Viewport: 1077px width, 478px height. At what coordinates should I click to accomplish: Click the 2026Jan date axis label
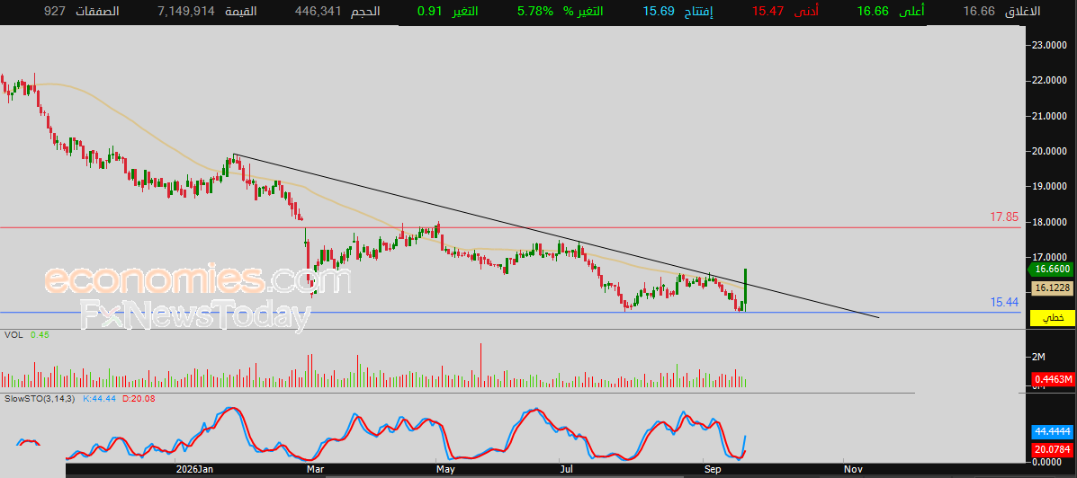pyautogui.click(x=195, y=469)
